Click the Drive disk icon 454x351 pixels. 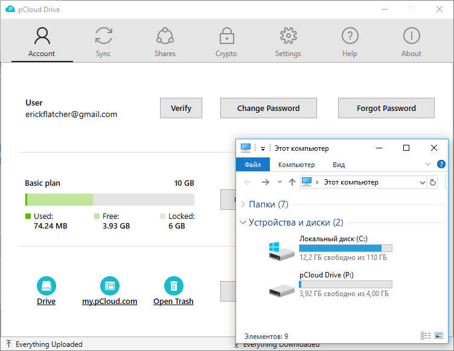click(x=46, y=286)
